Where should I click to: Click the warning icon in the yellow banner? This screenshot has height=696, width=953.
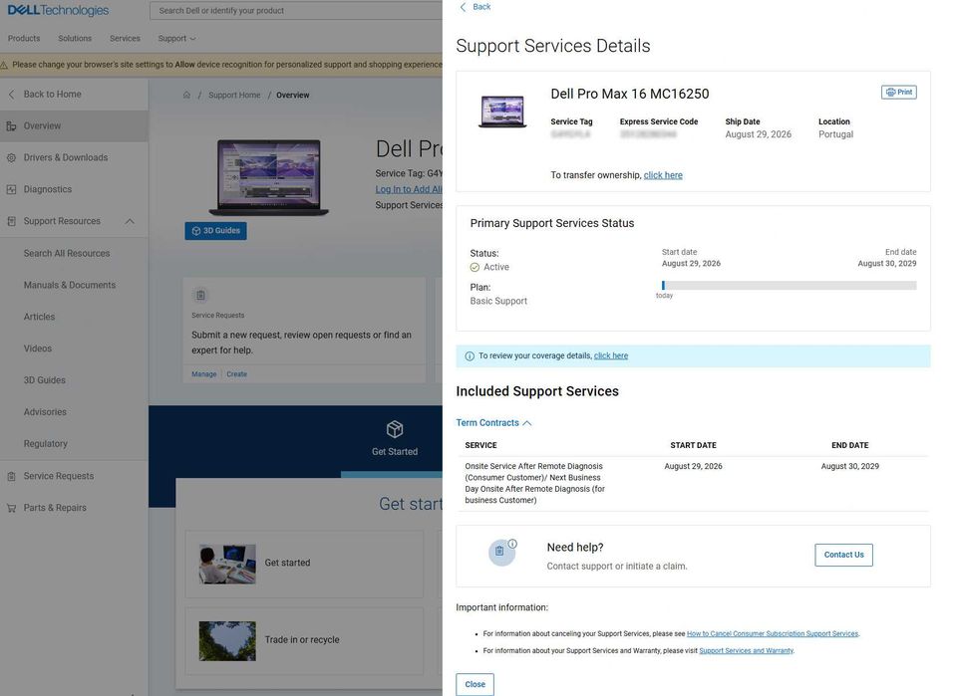pyautogui.click(x=4, y=65)
